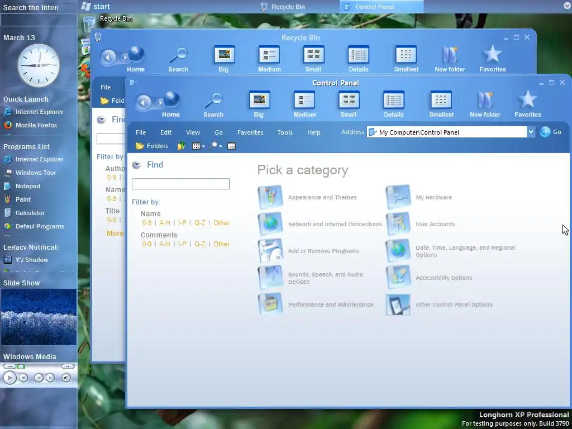Open File menu in Recycle Bin window
Image resolution: width=572 pixels, height=429 pixels.
pos(106,87)
